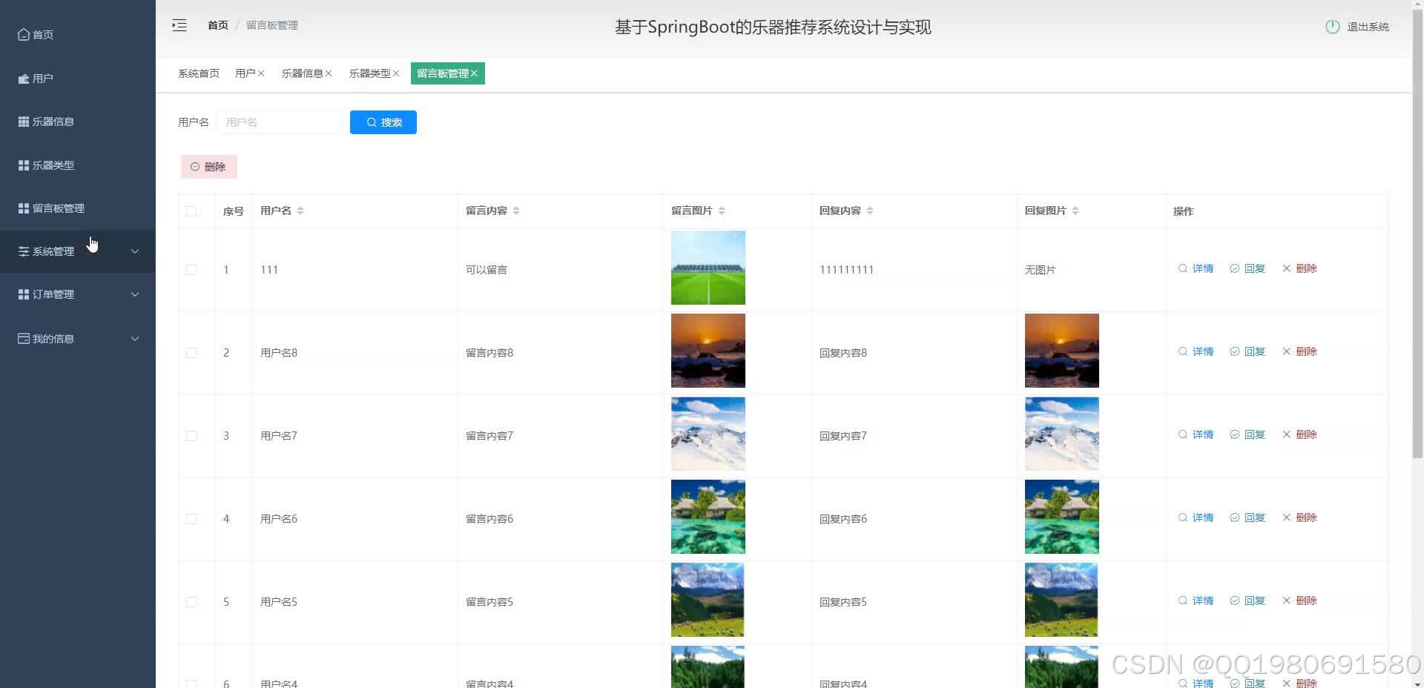Select the checkbox beside 用户名7

pyautogui.click(x=191, y=435)
